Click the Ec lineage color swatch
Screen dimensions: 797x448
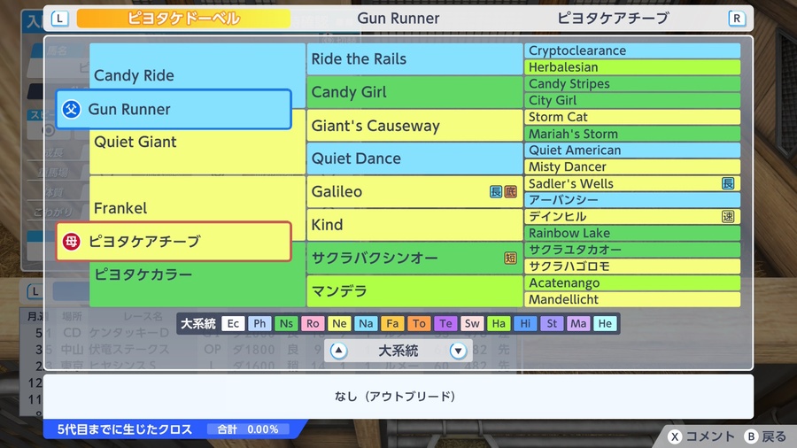[233, 323]
